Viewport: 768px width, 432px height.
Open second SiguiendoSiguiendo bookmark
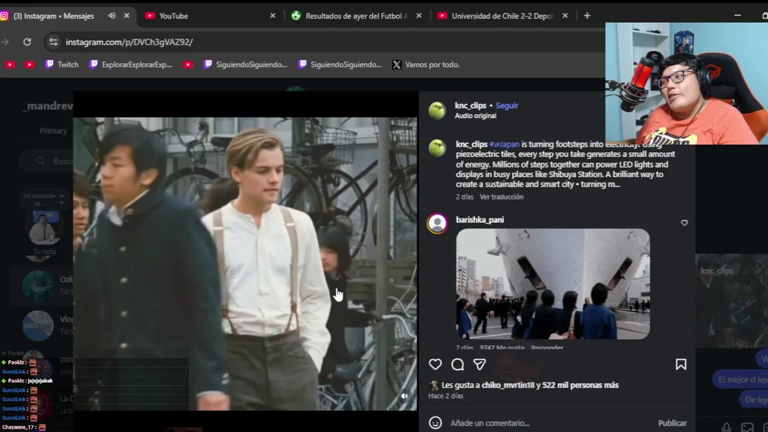point(340,64)
